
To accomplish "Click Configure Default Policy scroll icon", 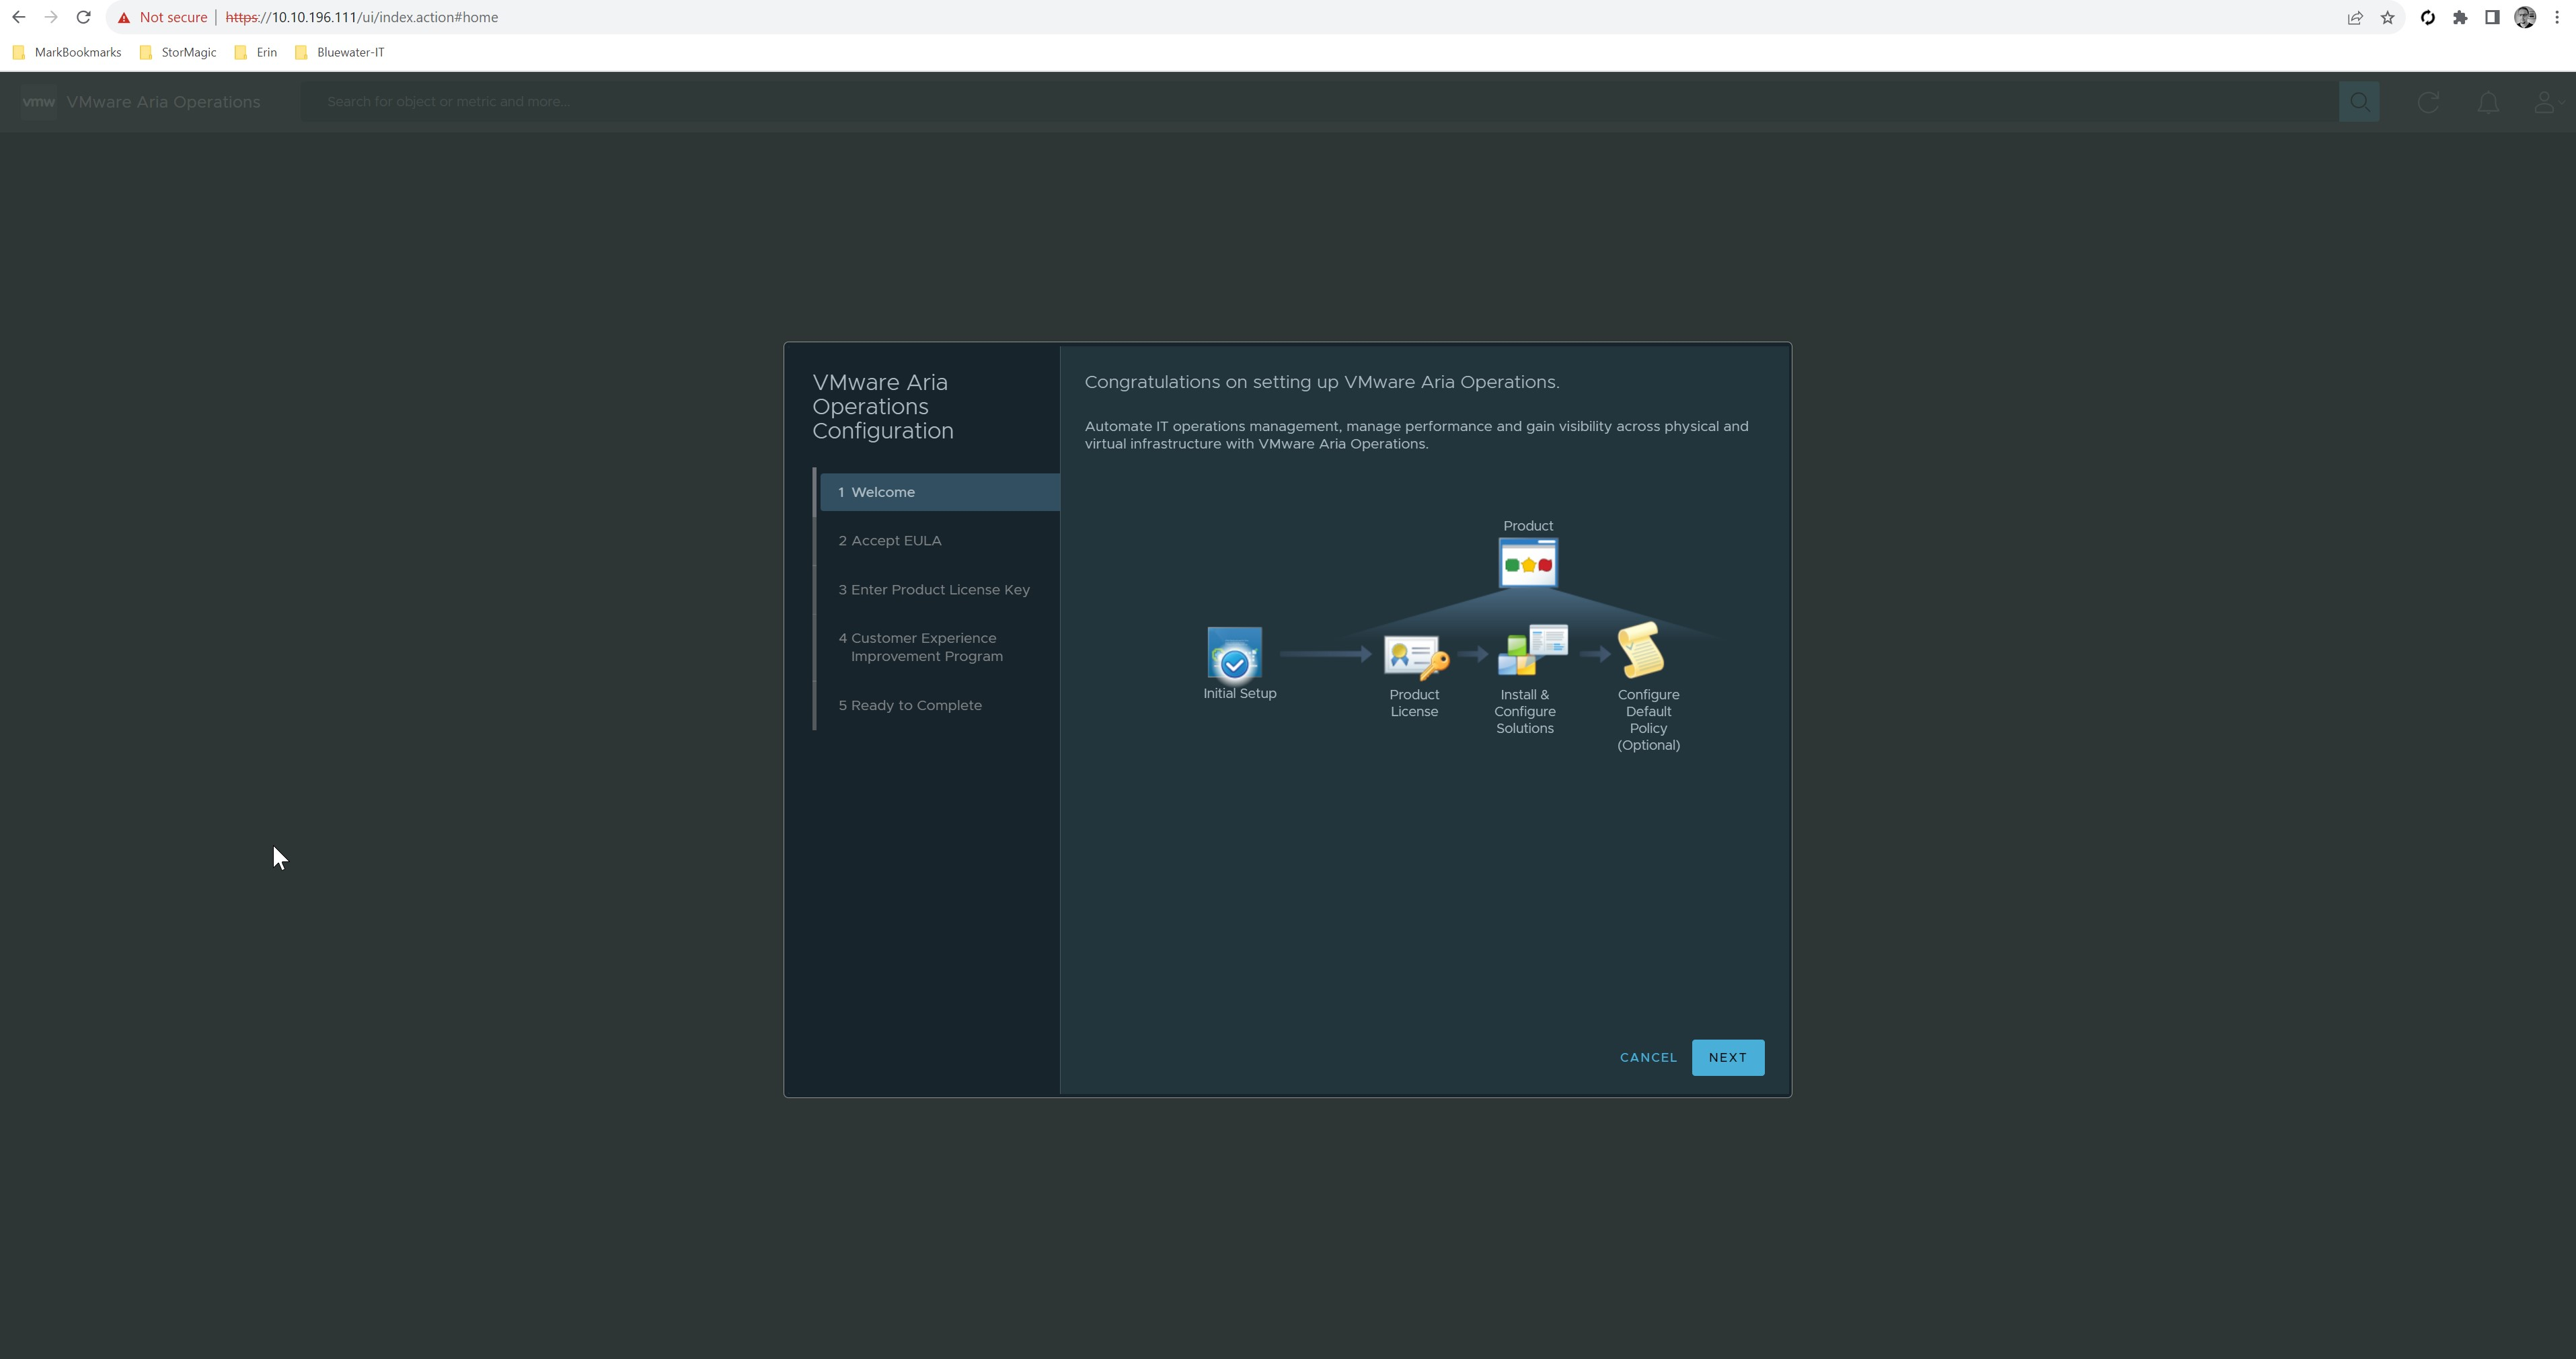I will coord(1642,650).
